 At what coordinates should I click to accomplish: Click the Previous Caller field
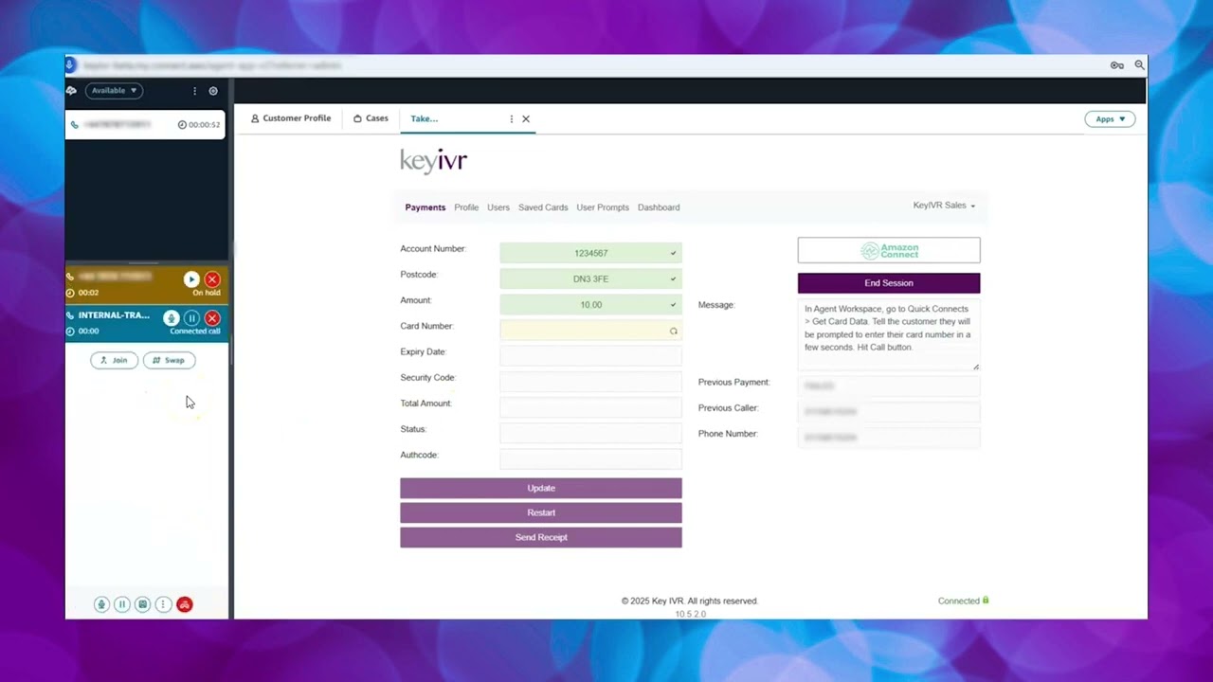click(x=889, y=412)
